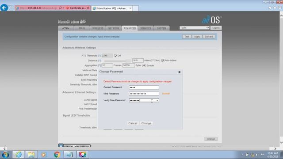Click the horizontal scrollbar left arrow
The image size is (283, 159).
tap(4, 148)
